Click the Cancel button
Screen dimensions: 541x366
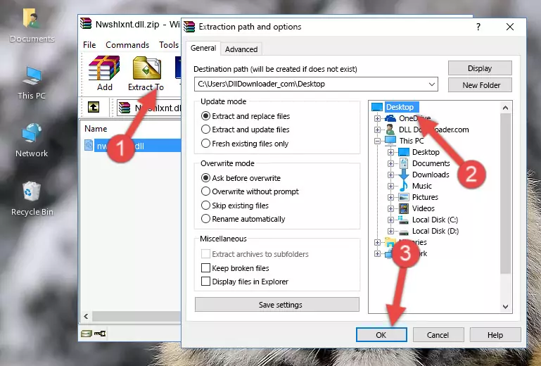[x=438, y=335]
